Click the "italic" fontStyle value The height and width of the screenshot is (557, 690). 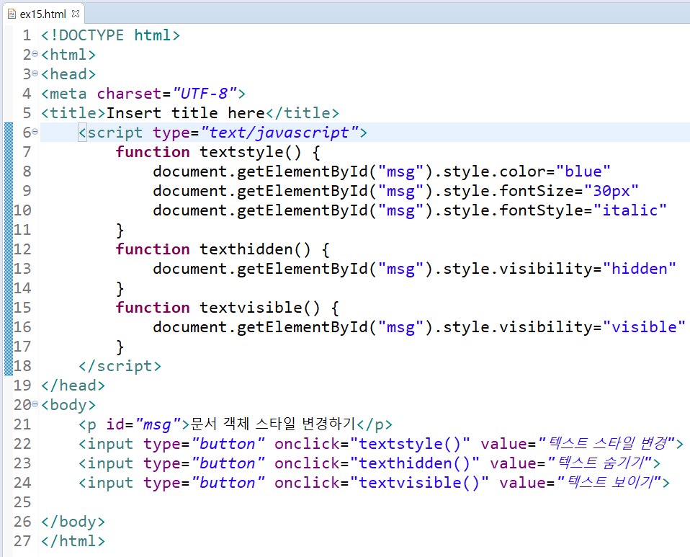(629, 210)
